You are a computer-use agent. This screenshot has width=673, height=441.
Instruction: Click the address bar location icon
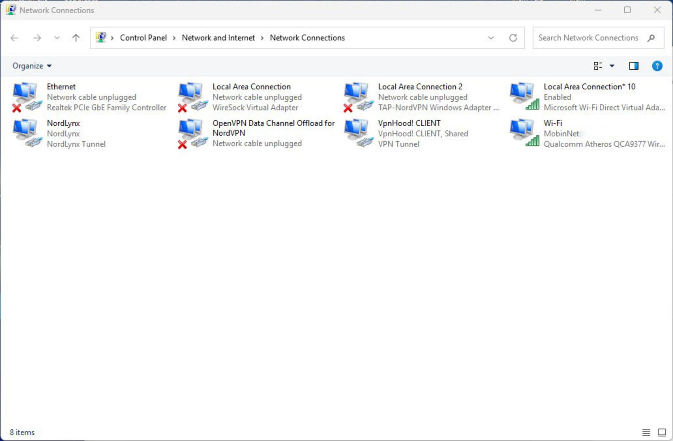coord(101,38)
